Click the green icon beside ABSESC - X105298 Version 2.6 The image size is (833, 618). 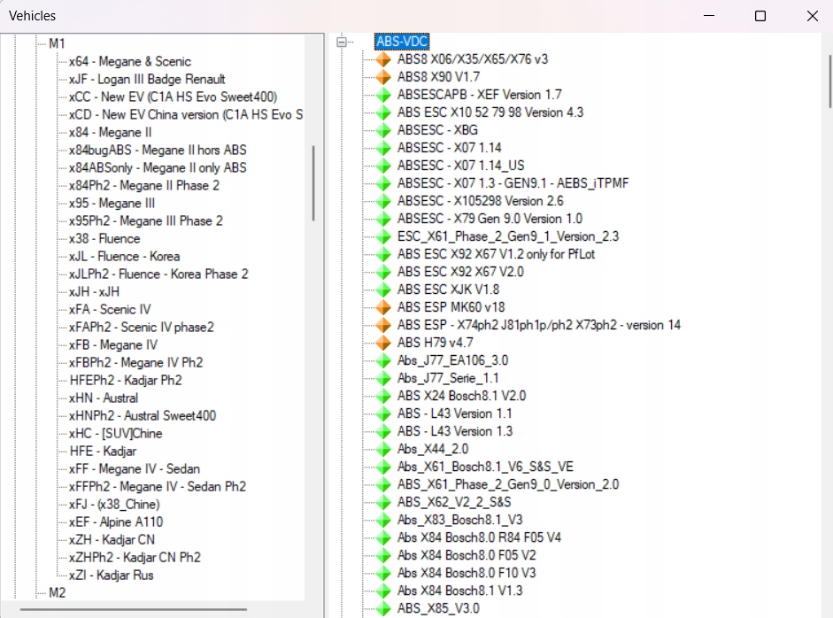pyautogui.click(x=383, y=201)
